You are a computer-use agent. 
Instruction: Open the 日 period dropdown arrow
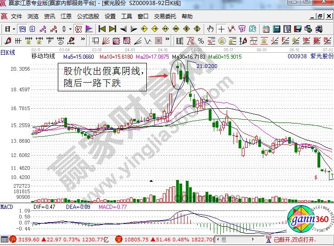click(13, 28)
